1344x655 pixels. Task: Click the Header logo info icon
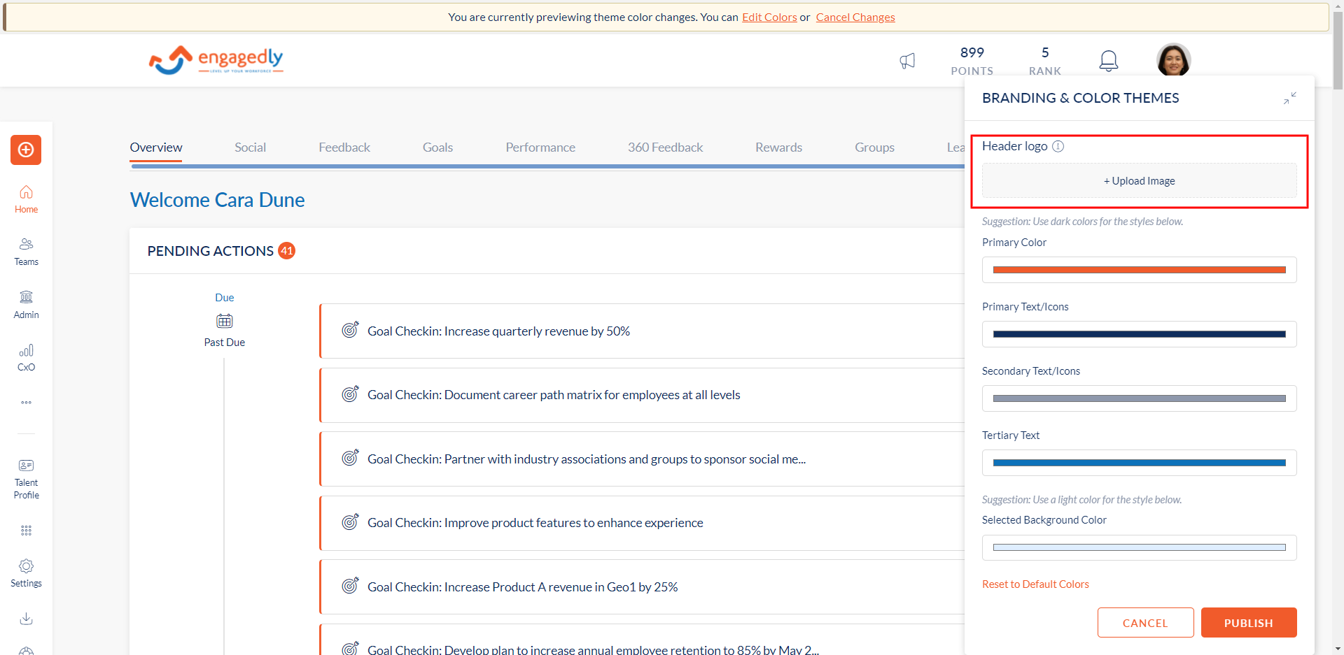click(1058, 146)
